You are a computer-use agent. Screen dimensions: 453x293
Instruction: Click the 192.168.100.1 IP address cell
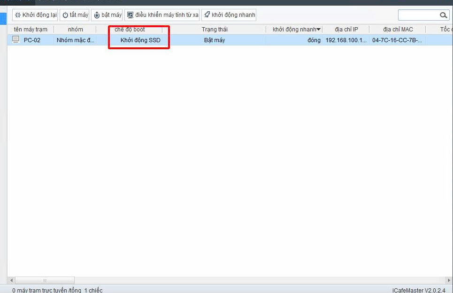(x=346, y=40)
